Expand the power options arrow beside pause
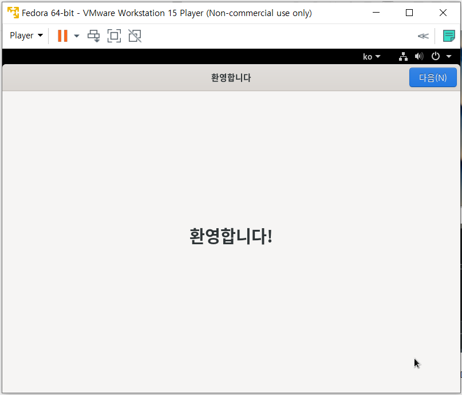 tap(77, 36)
